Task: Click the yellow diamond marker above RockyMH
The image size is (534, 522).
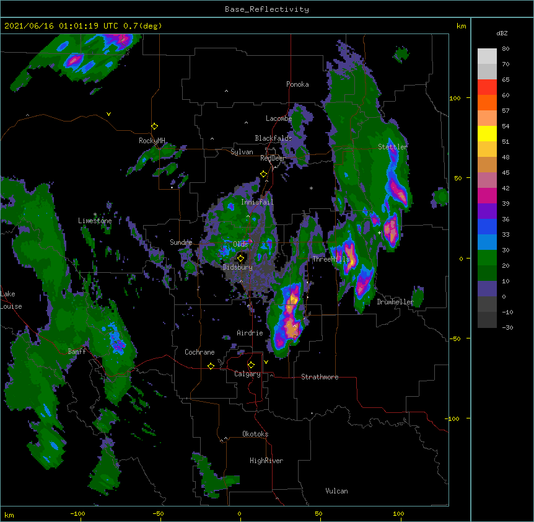Action: 154,126
